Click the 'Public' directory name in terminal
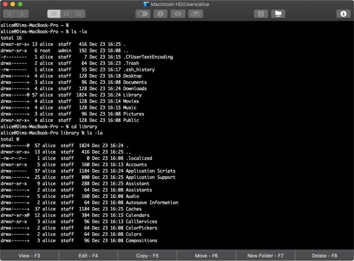 131,120
